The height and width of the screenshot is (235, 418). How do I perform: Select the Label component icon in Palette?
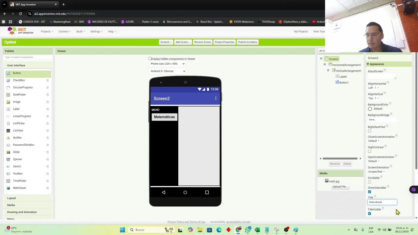click(x=8, y=109)
